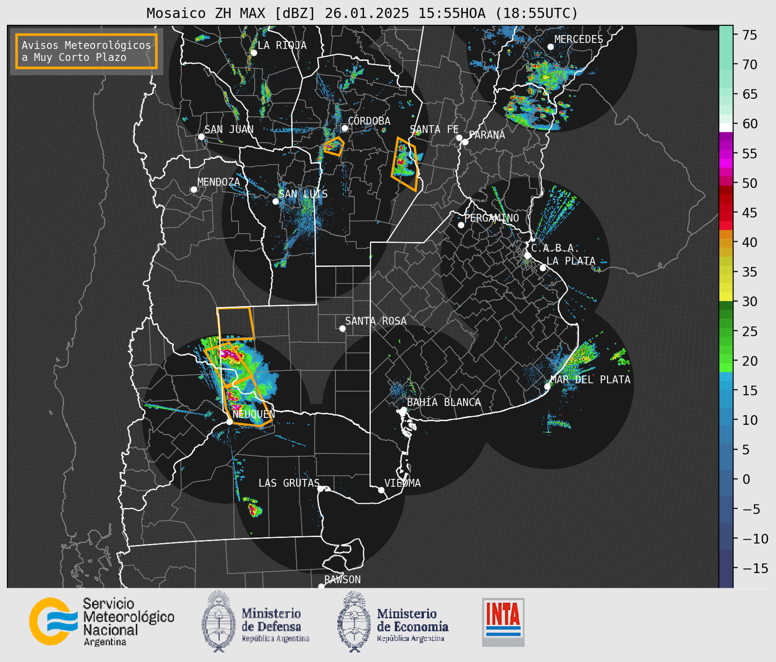Click the INTA logo

[503, 622]
